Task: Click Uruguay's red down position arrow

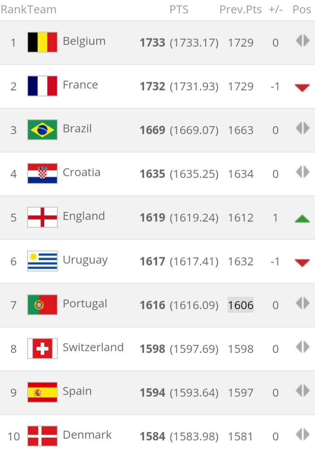Action: 302,262
